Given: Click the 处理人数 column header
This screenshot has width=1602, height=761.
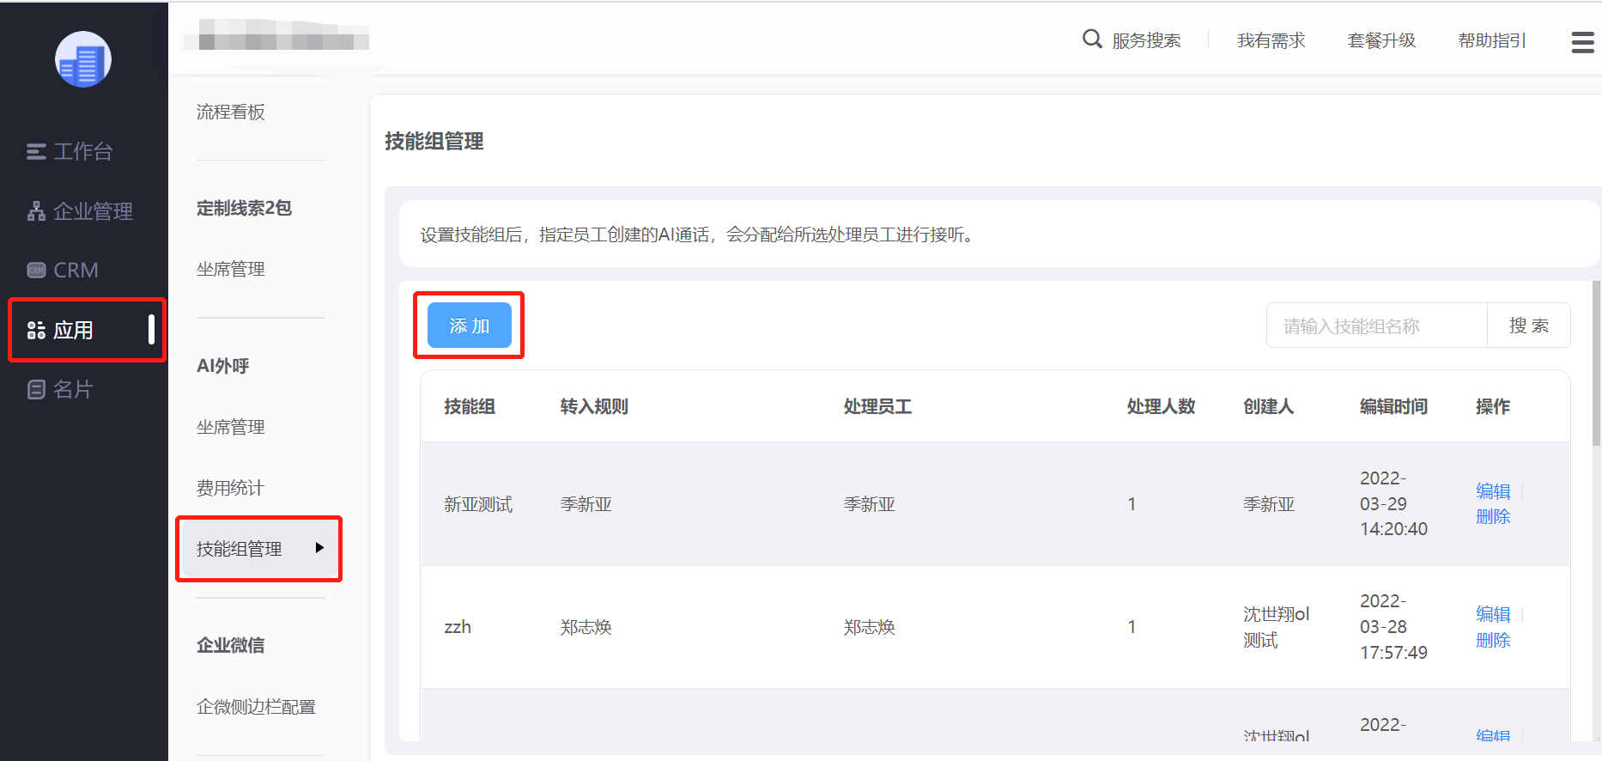Looking at the screenshot, I should click(1161, 406).
